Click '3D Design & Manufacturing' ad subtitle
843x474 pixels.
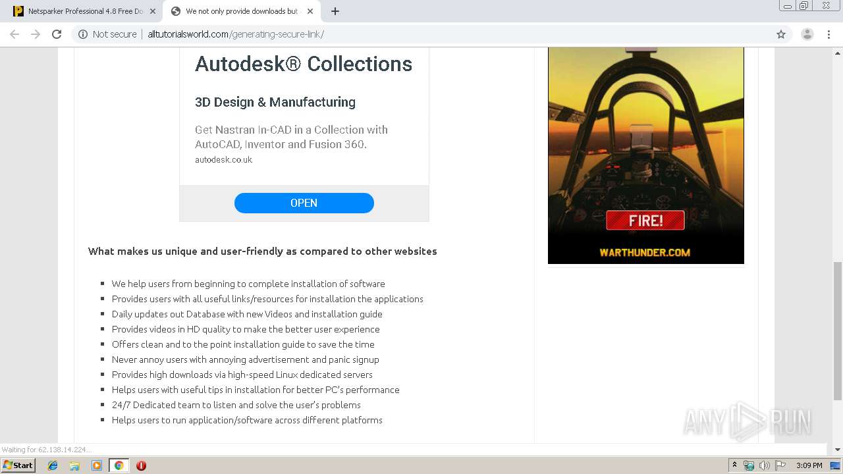pos(275,102)
